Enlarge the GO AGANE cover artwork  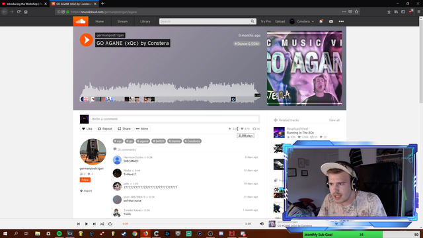[304, 68]
